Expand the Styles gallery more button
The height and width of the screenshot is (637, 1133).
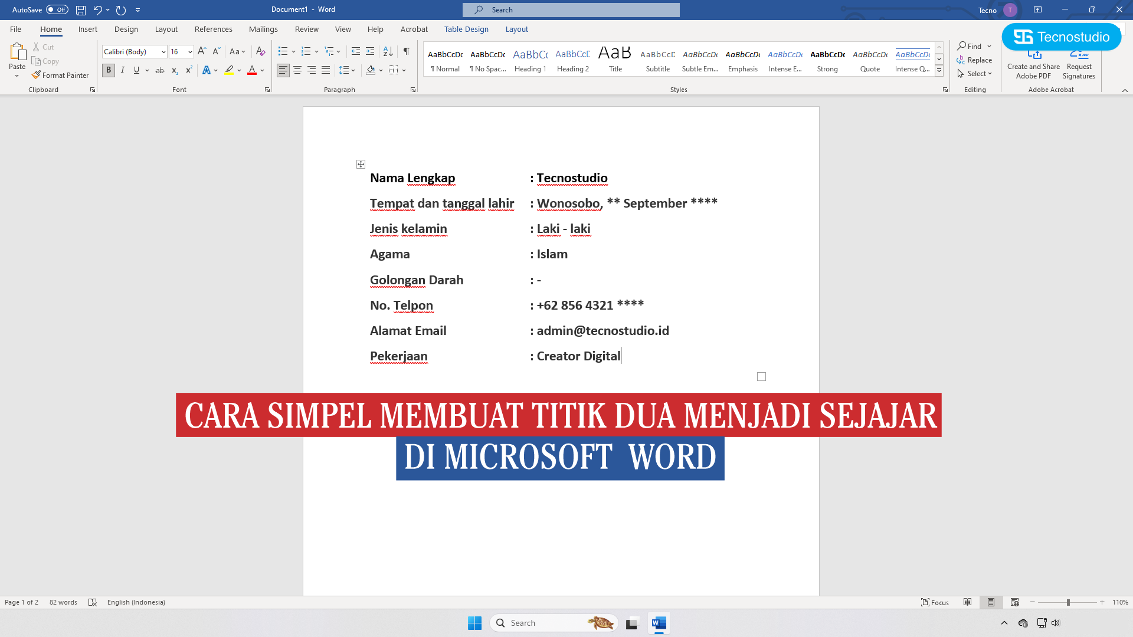[939, 71]
